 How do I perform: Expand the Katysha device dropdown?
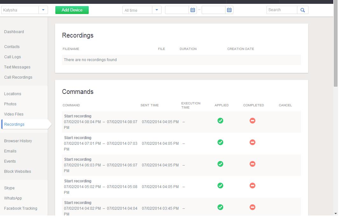(x=43, y=10)
